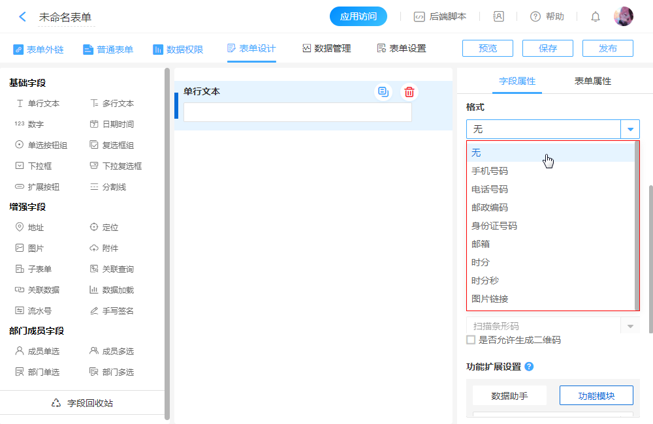This screenshot has height=424, width=653.
Task: Open the contacts icon in header
Action: click(x=499, y=17)
